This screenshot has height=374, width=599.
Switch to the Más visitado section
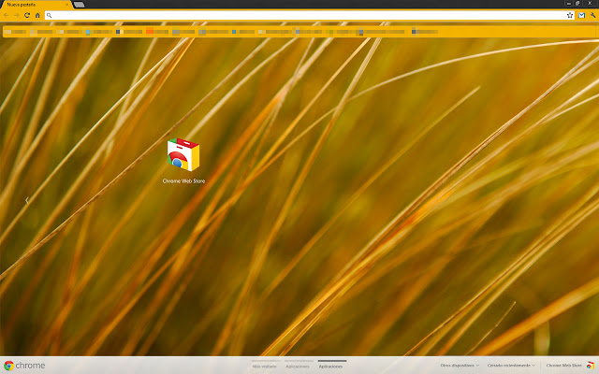(x=264, y=365)
